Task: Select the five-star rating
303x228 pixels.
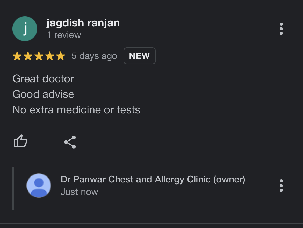Action: 39,56
